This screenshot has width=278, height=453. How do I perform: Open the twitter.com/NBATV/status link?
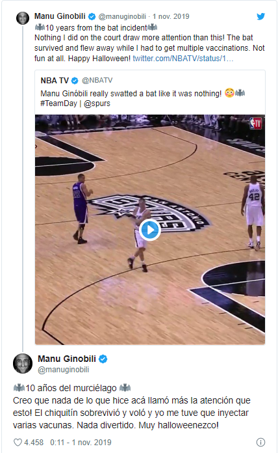tap(183, 59)
